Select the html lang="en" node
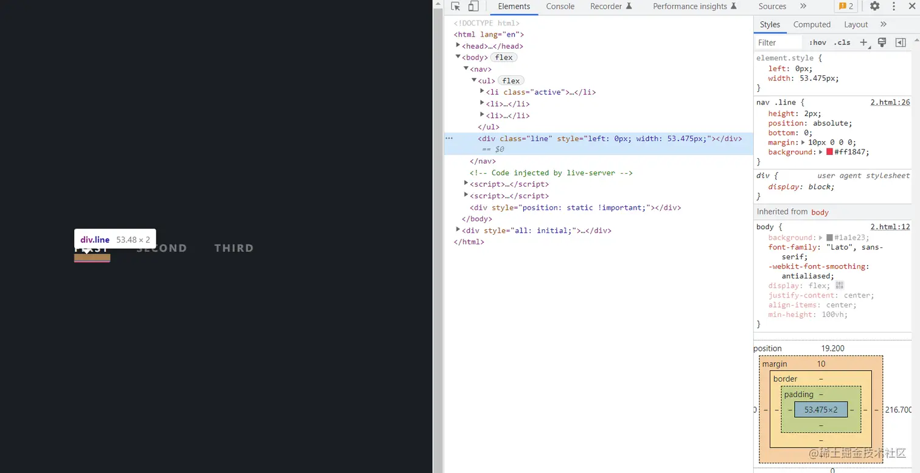This screenshot has width=920, height=473. 489,35
